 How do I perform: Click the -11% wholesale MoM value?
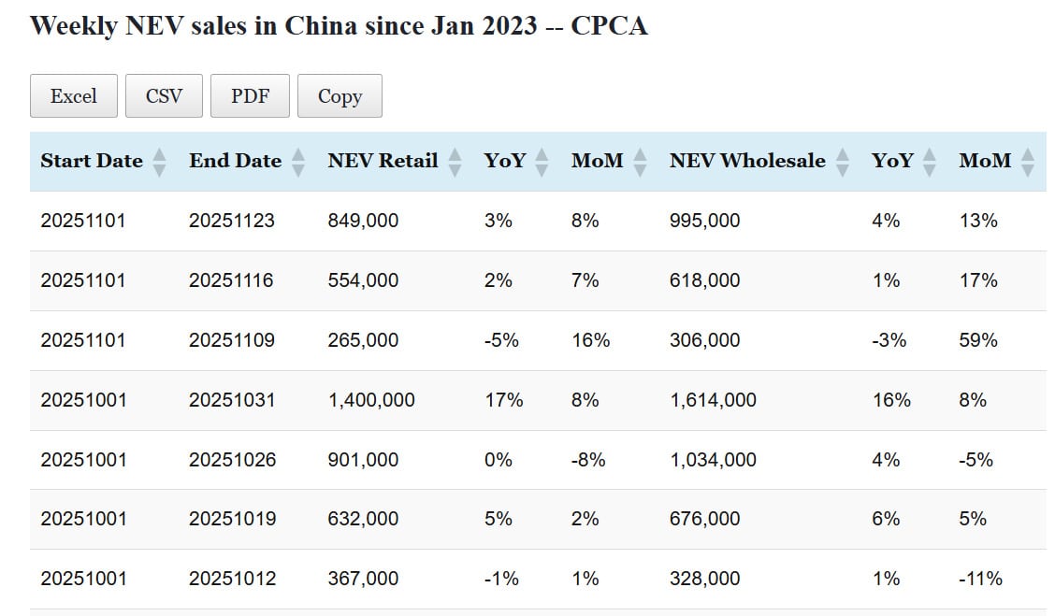(x=980, y=579)
